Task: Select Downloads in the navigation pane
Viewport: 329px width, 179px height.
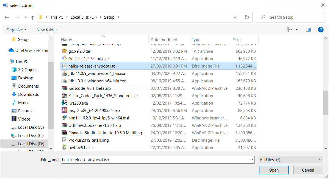Action: [x=28, y=94]
